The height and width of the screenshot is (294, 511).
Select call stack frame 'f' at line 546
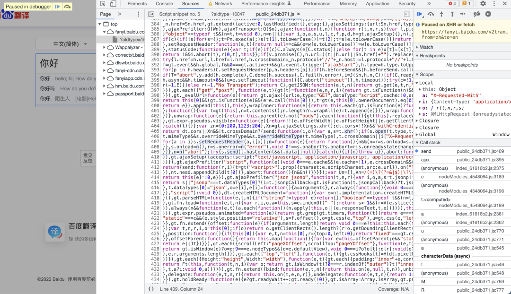click(462, 265)
